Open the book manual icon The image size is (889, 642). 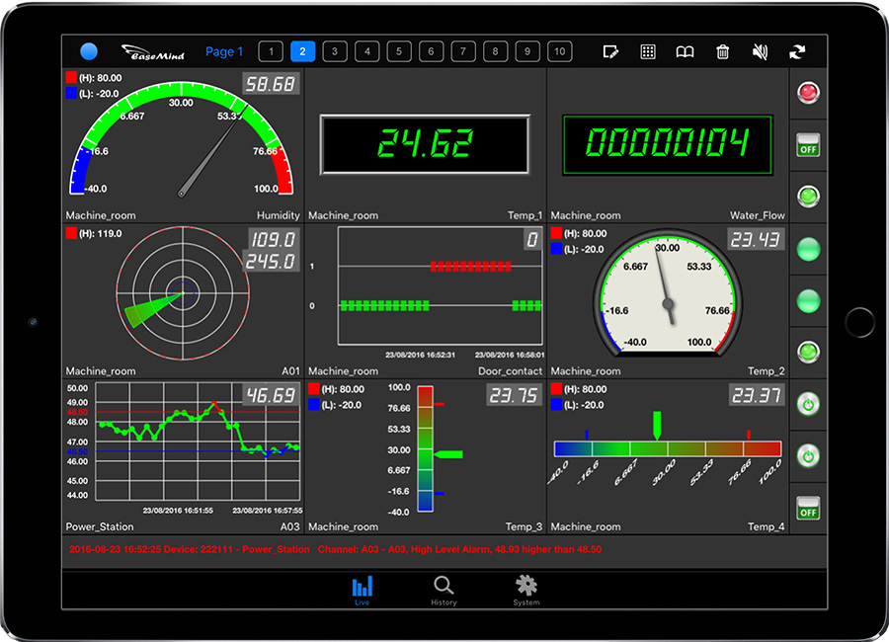pyautogui.click(x=685, y=52)
